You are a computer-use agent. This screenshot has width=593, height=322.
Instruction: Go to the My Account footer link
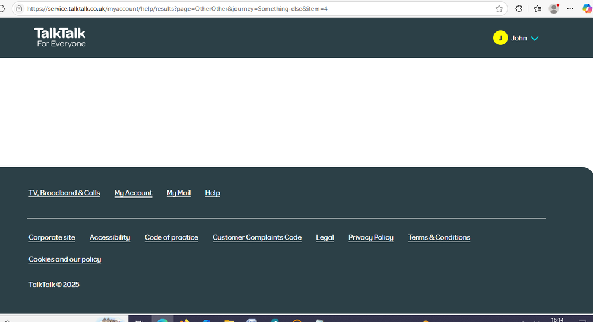point(133,193)
